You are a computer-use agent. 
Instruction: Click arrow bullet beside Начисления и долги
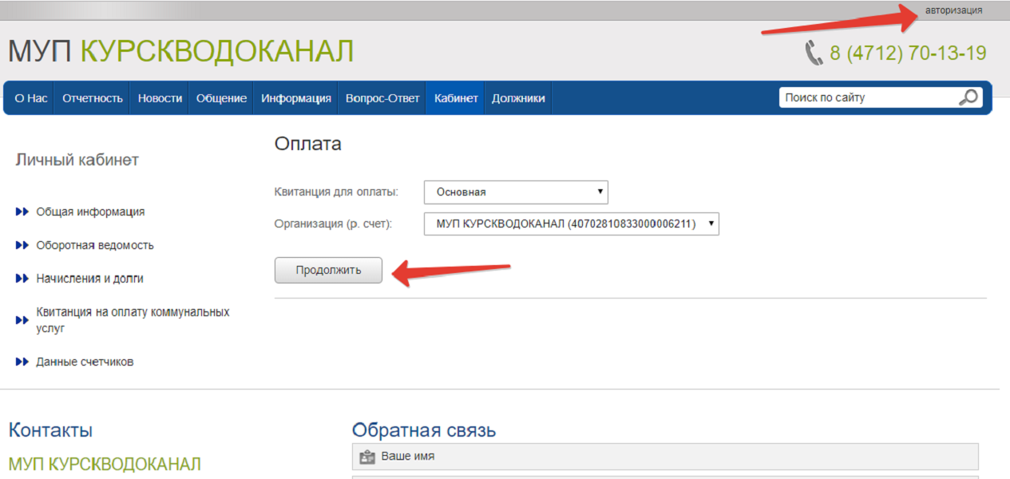(x=22, y=279)
